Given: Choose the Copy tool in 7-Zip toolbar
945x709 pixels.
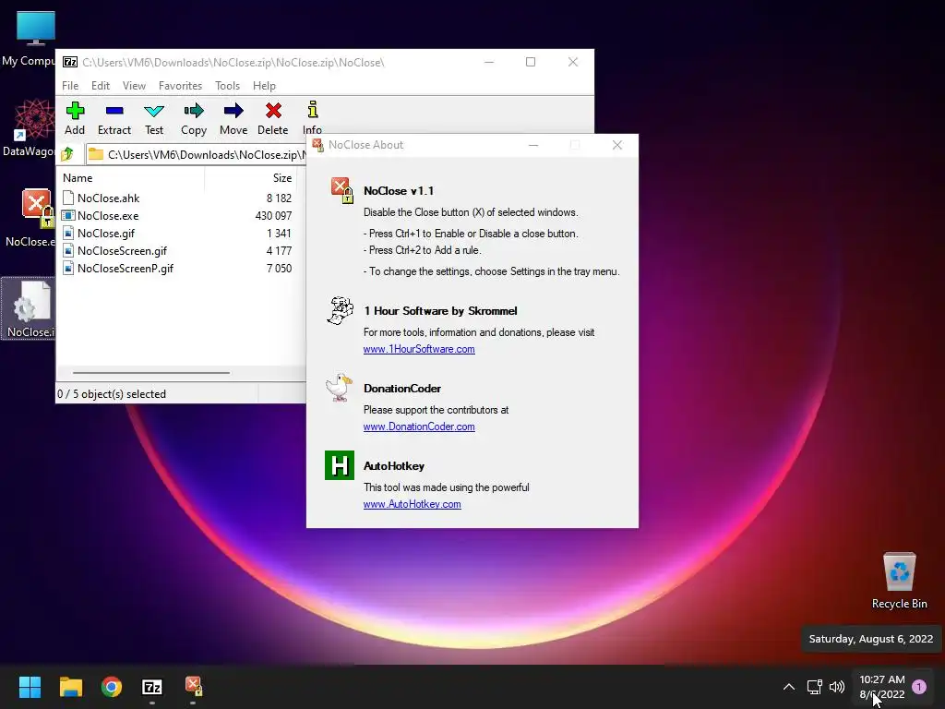Looking at the screenshot, I should coord(194,118).
